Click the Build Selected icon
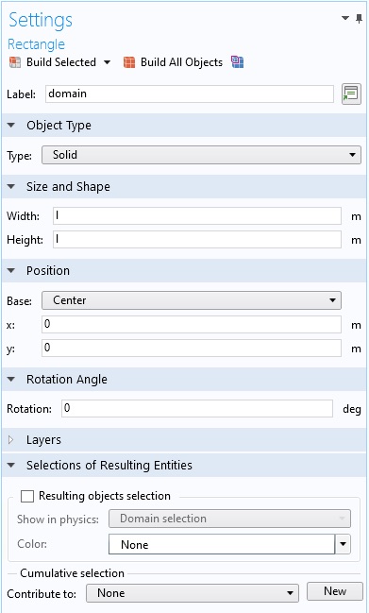Image resolution: width=369 pixels, height=613 pixels. (x=15, y=62)
